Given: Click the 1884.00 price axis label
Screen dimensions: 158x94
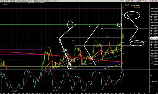Looking at the screenshot, I should (154, 14).
